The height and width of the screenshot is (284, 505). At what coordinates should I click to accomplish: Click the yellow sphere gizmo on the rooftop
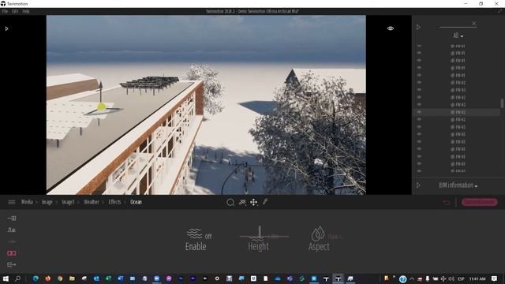tap(102, 106)
